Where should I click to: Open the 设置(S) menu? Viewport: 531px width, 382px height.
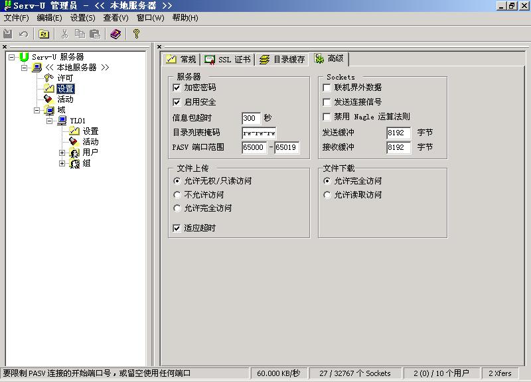click(82, 18)
